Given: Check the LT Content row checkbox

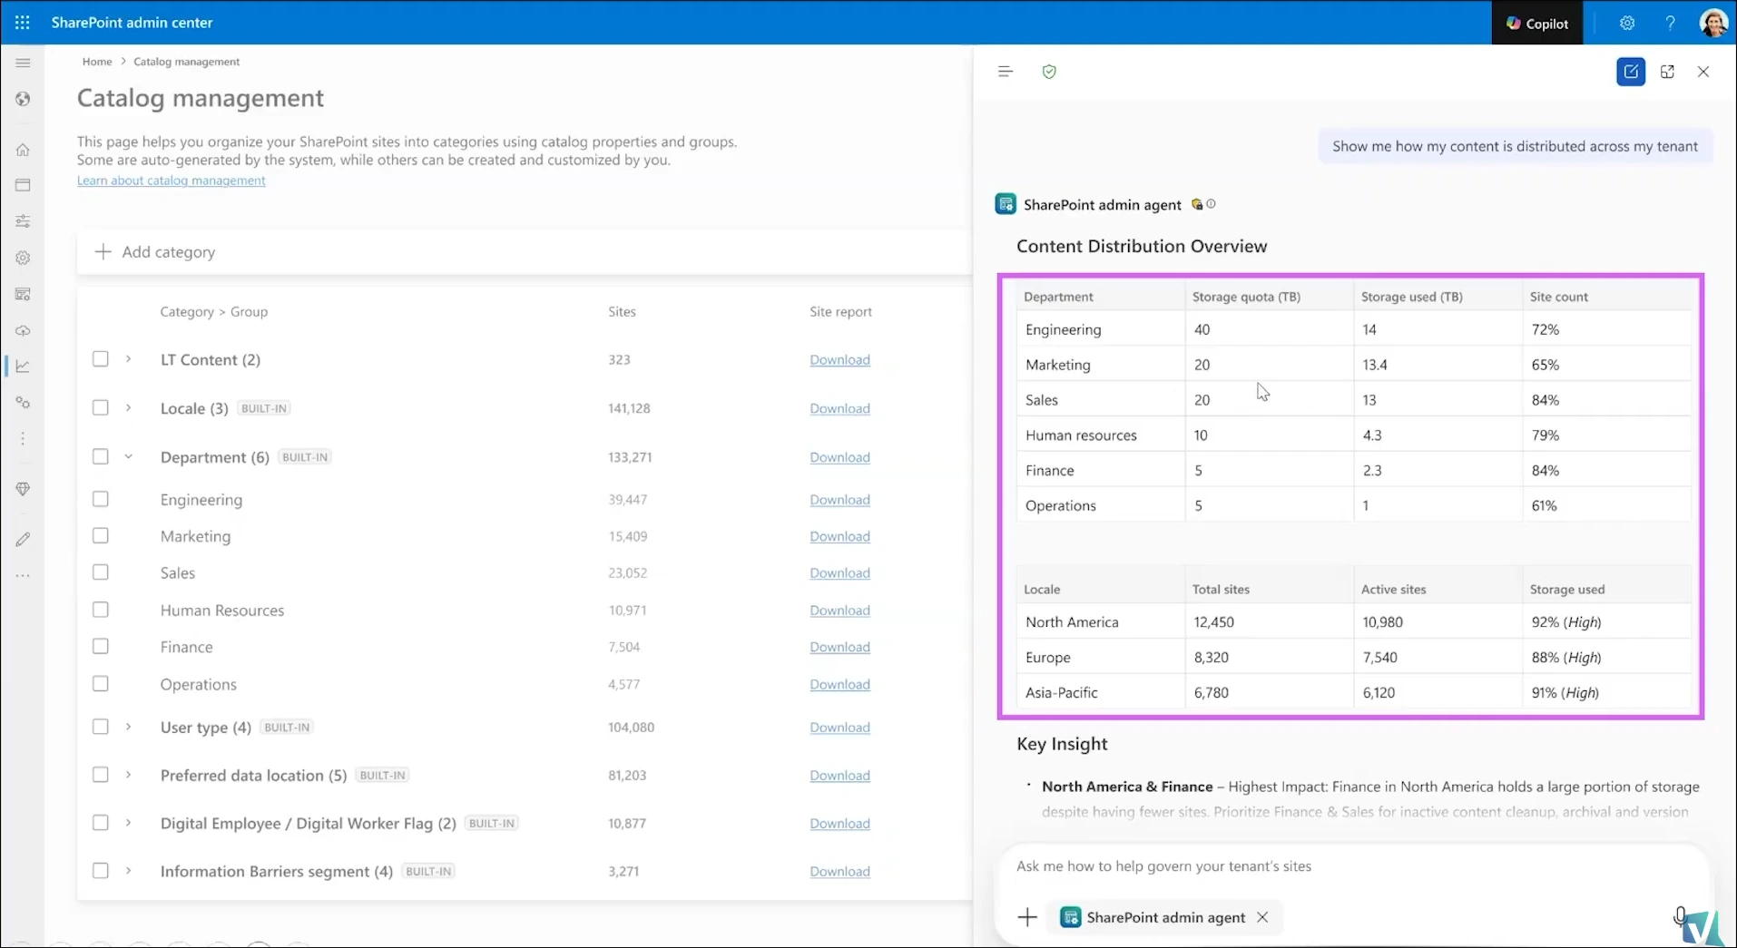Looking at the screenshot, I should pyautogui.click(x=101, y=359).
